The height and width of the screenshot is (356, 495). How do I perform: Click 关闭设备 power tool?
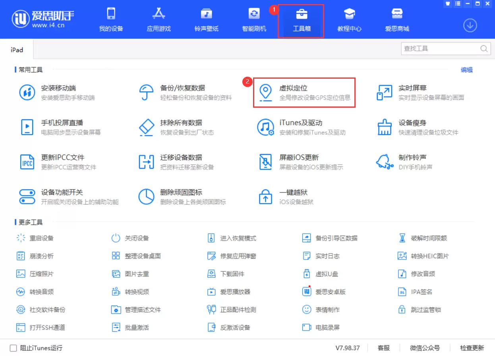coord(130,238)
